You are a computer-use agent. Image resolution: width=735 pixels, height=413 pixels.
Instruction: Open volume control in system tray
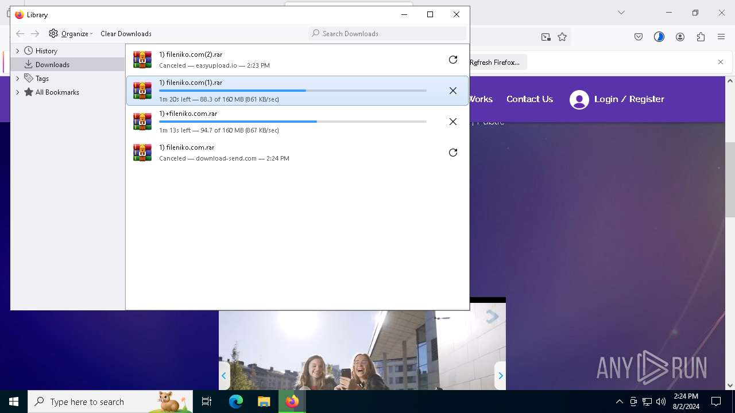click(x=661, y=402)
